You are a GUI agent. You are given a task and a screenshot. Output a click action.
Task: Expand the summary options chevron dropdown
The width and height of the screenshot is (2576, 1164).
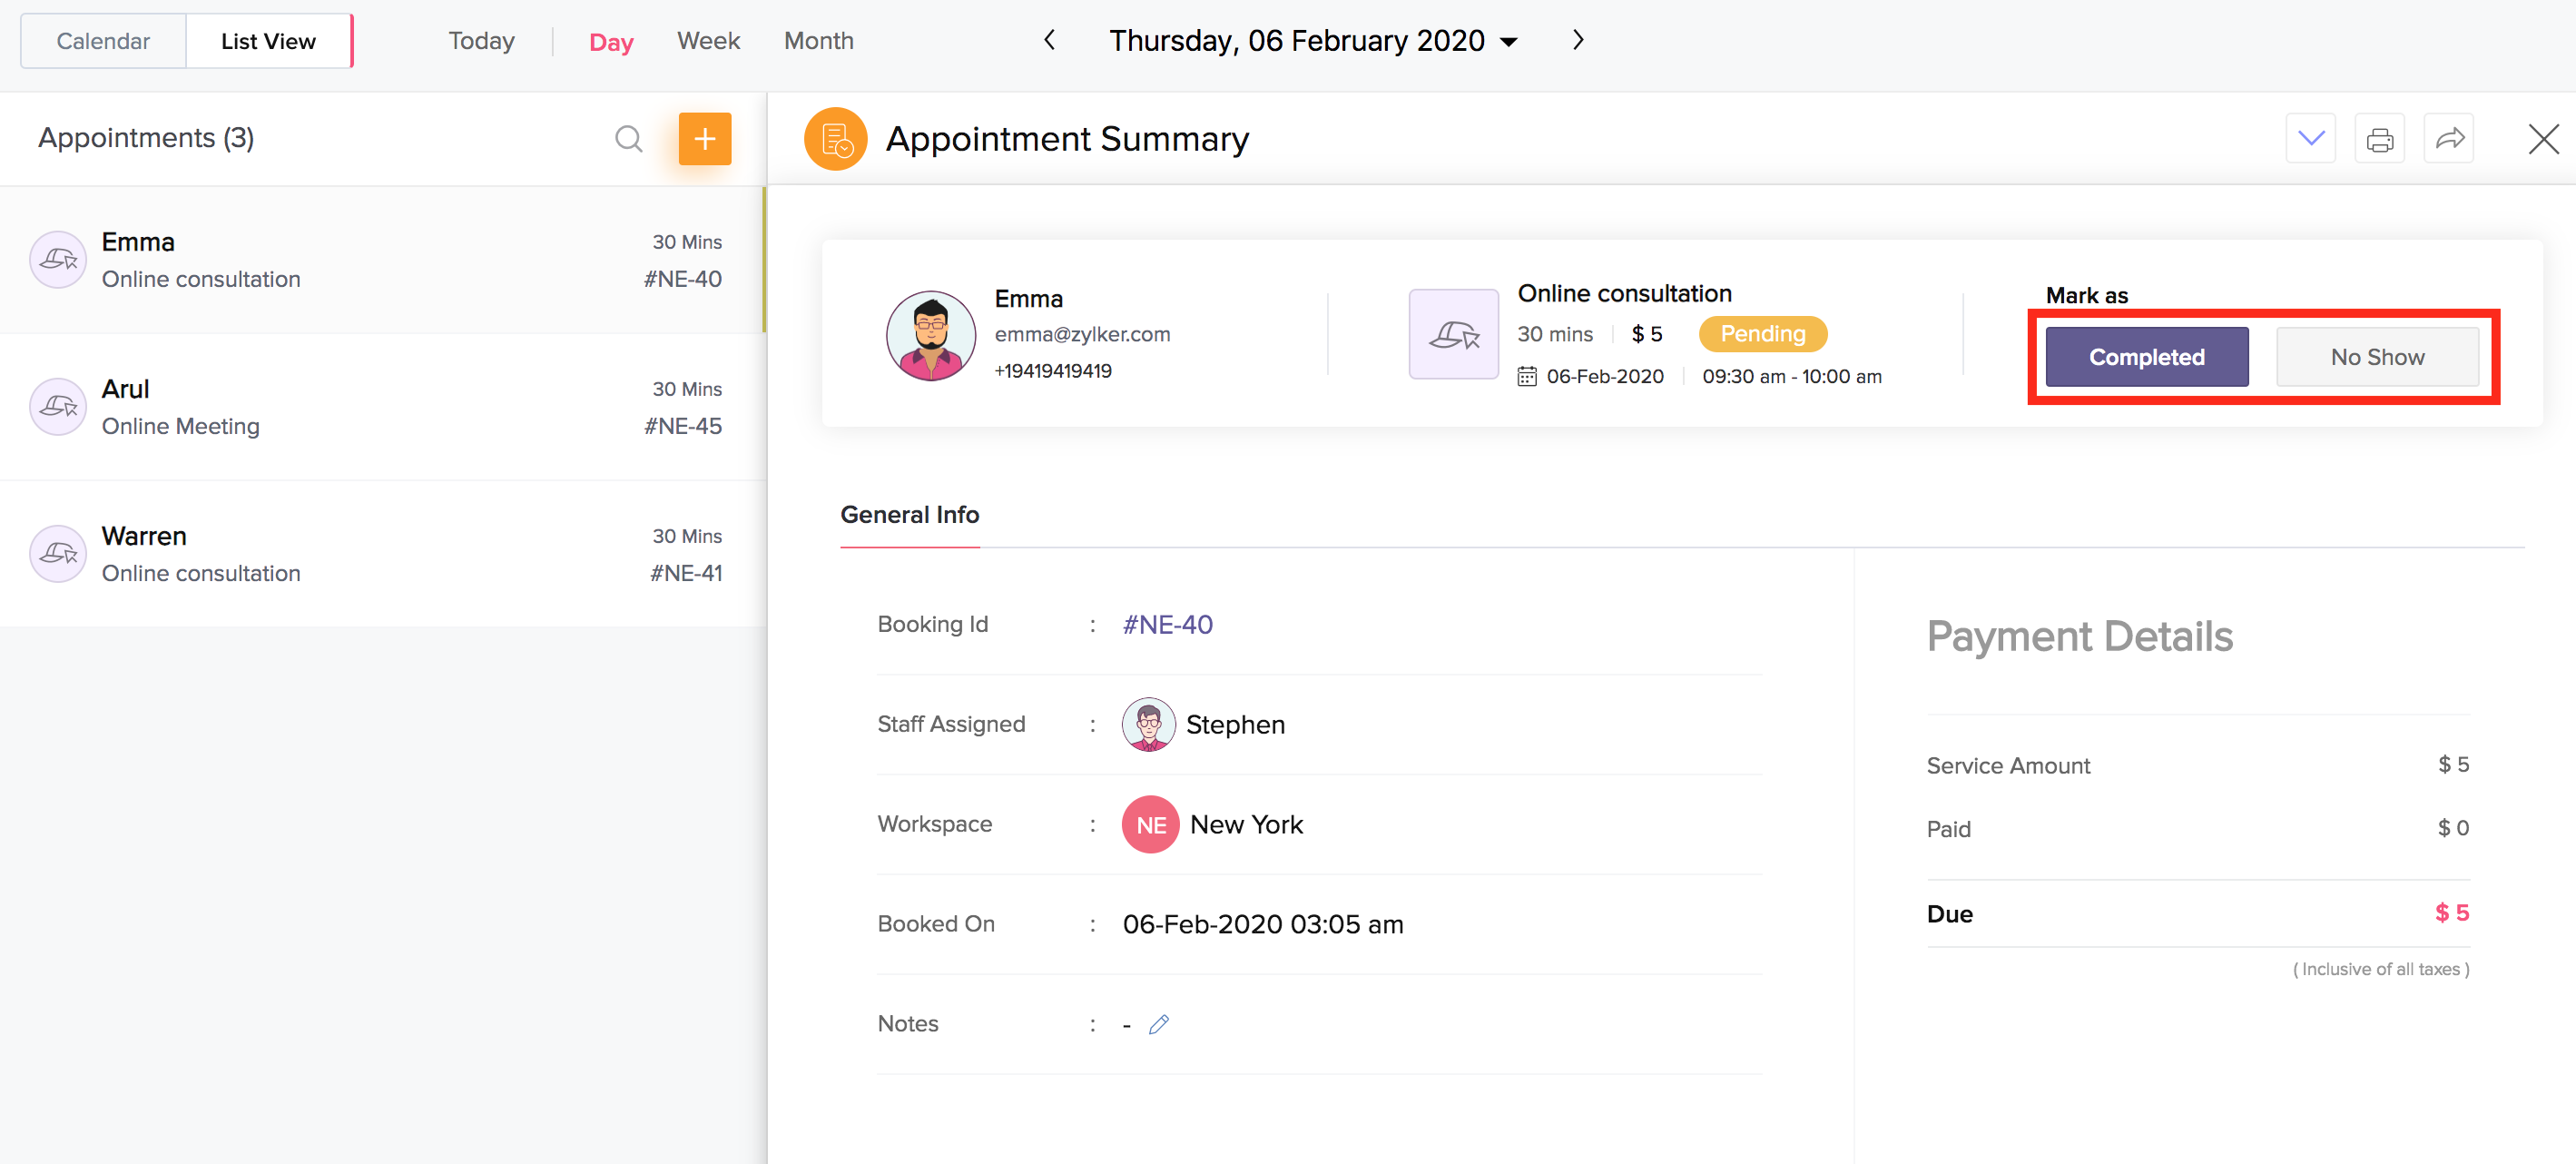point(2310,139)
